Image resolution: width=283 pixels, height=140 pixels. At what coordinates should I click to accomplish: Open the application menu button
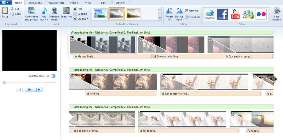[x=6, y=2]
